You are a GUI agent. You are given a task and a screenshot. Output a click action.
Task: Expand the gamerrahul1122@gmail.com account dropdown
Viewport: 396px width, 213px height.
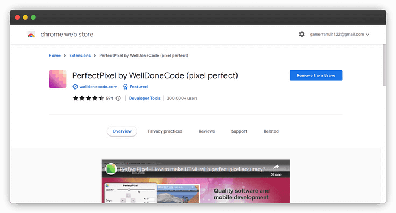point(339,35)
